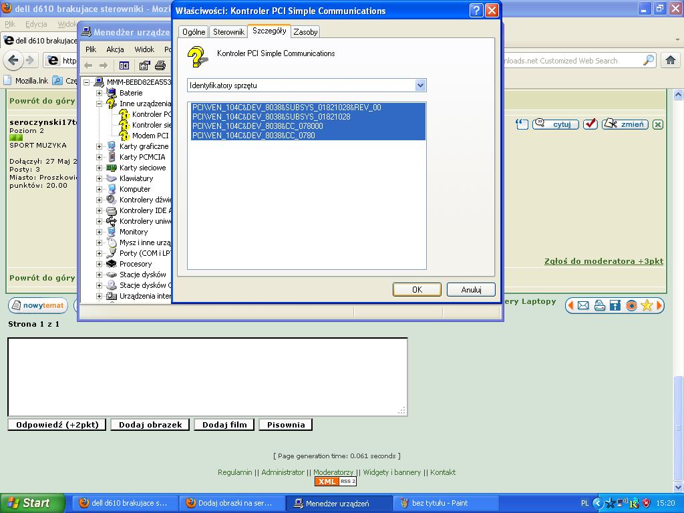Select the Komputer tree item
Image resolution: width=684 pixels, height=513 pixels.
pos(135,189)
